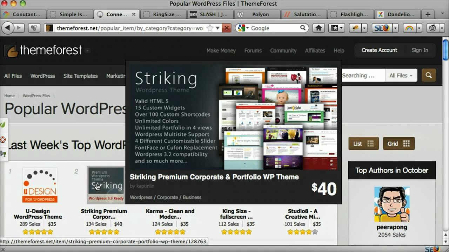
Task: Open Striking Premium Corpor... title link
Action: click(x=104, y=214)
